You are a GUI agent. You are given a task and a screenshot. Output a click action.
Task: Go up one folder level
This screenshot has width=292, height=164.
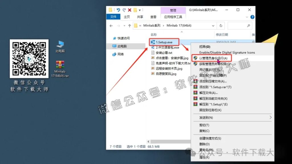(130, 26)
